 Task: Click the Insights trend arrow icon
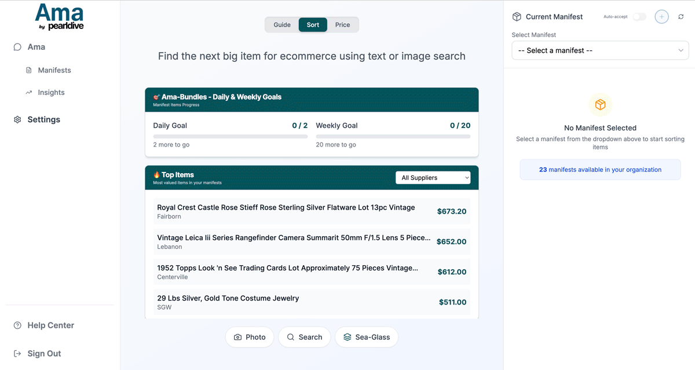point(29,92)
